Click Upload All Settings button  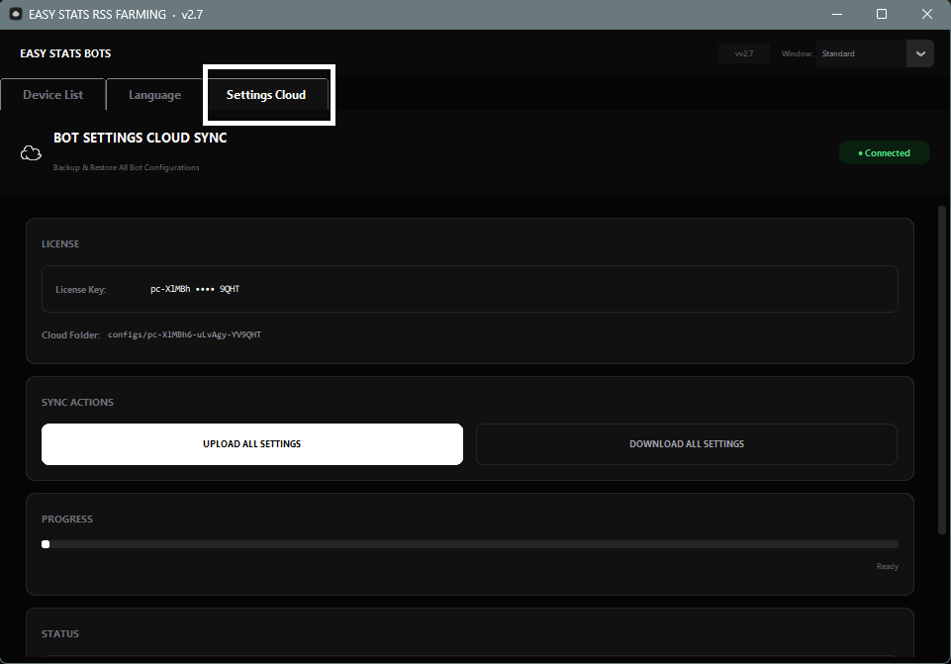[251, 444]
